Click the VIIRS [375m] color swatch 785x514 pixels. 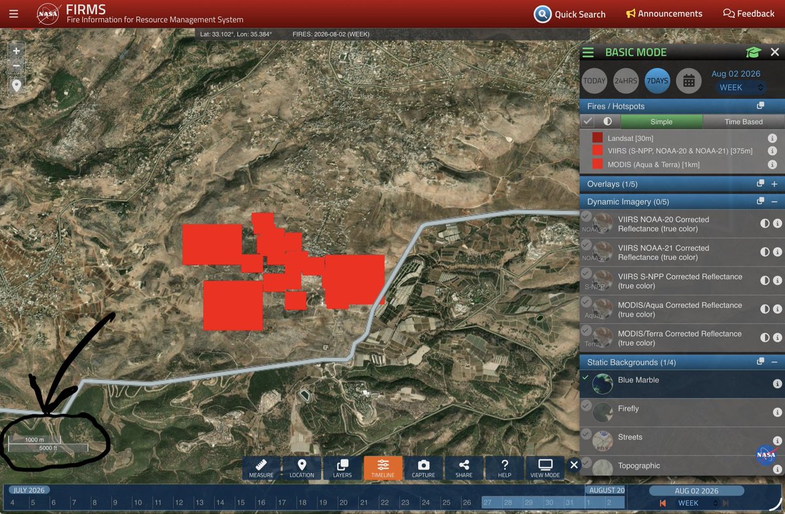point(597,151)
